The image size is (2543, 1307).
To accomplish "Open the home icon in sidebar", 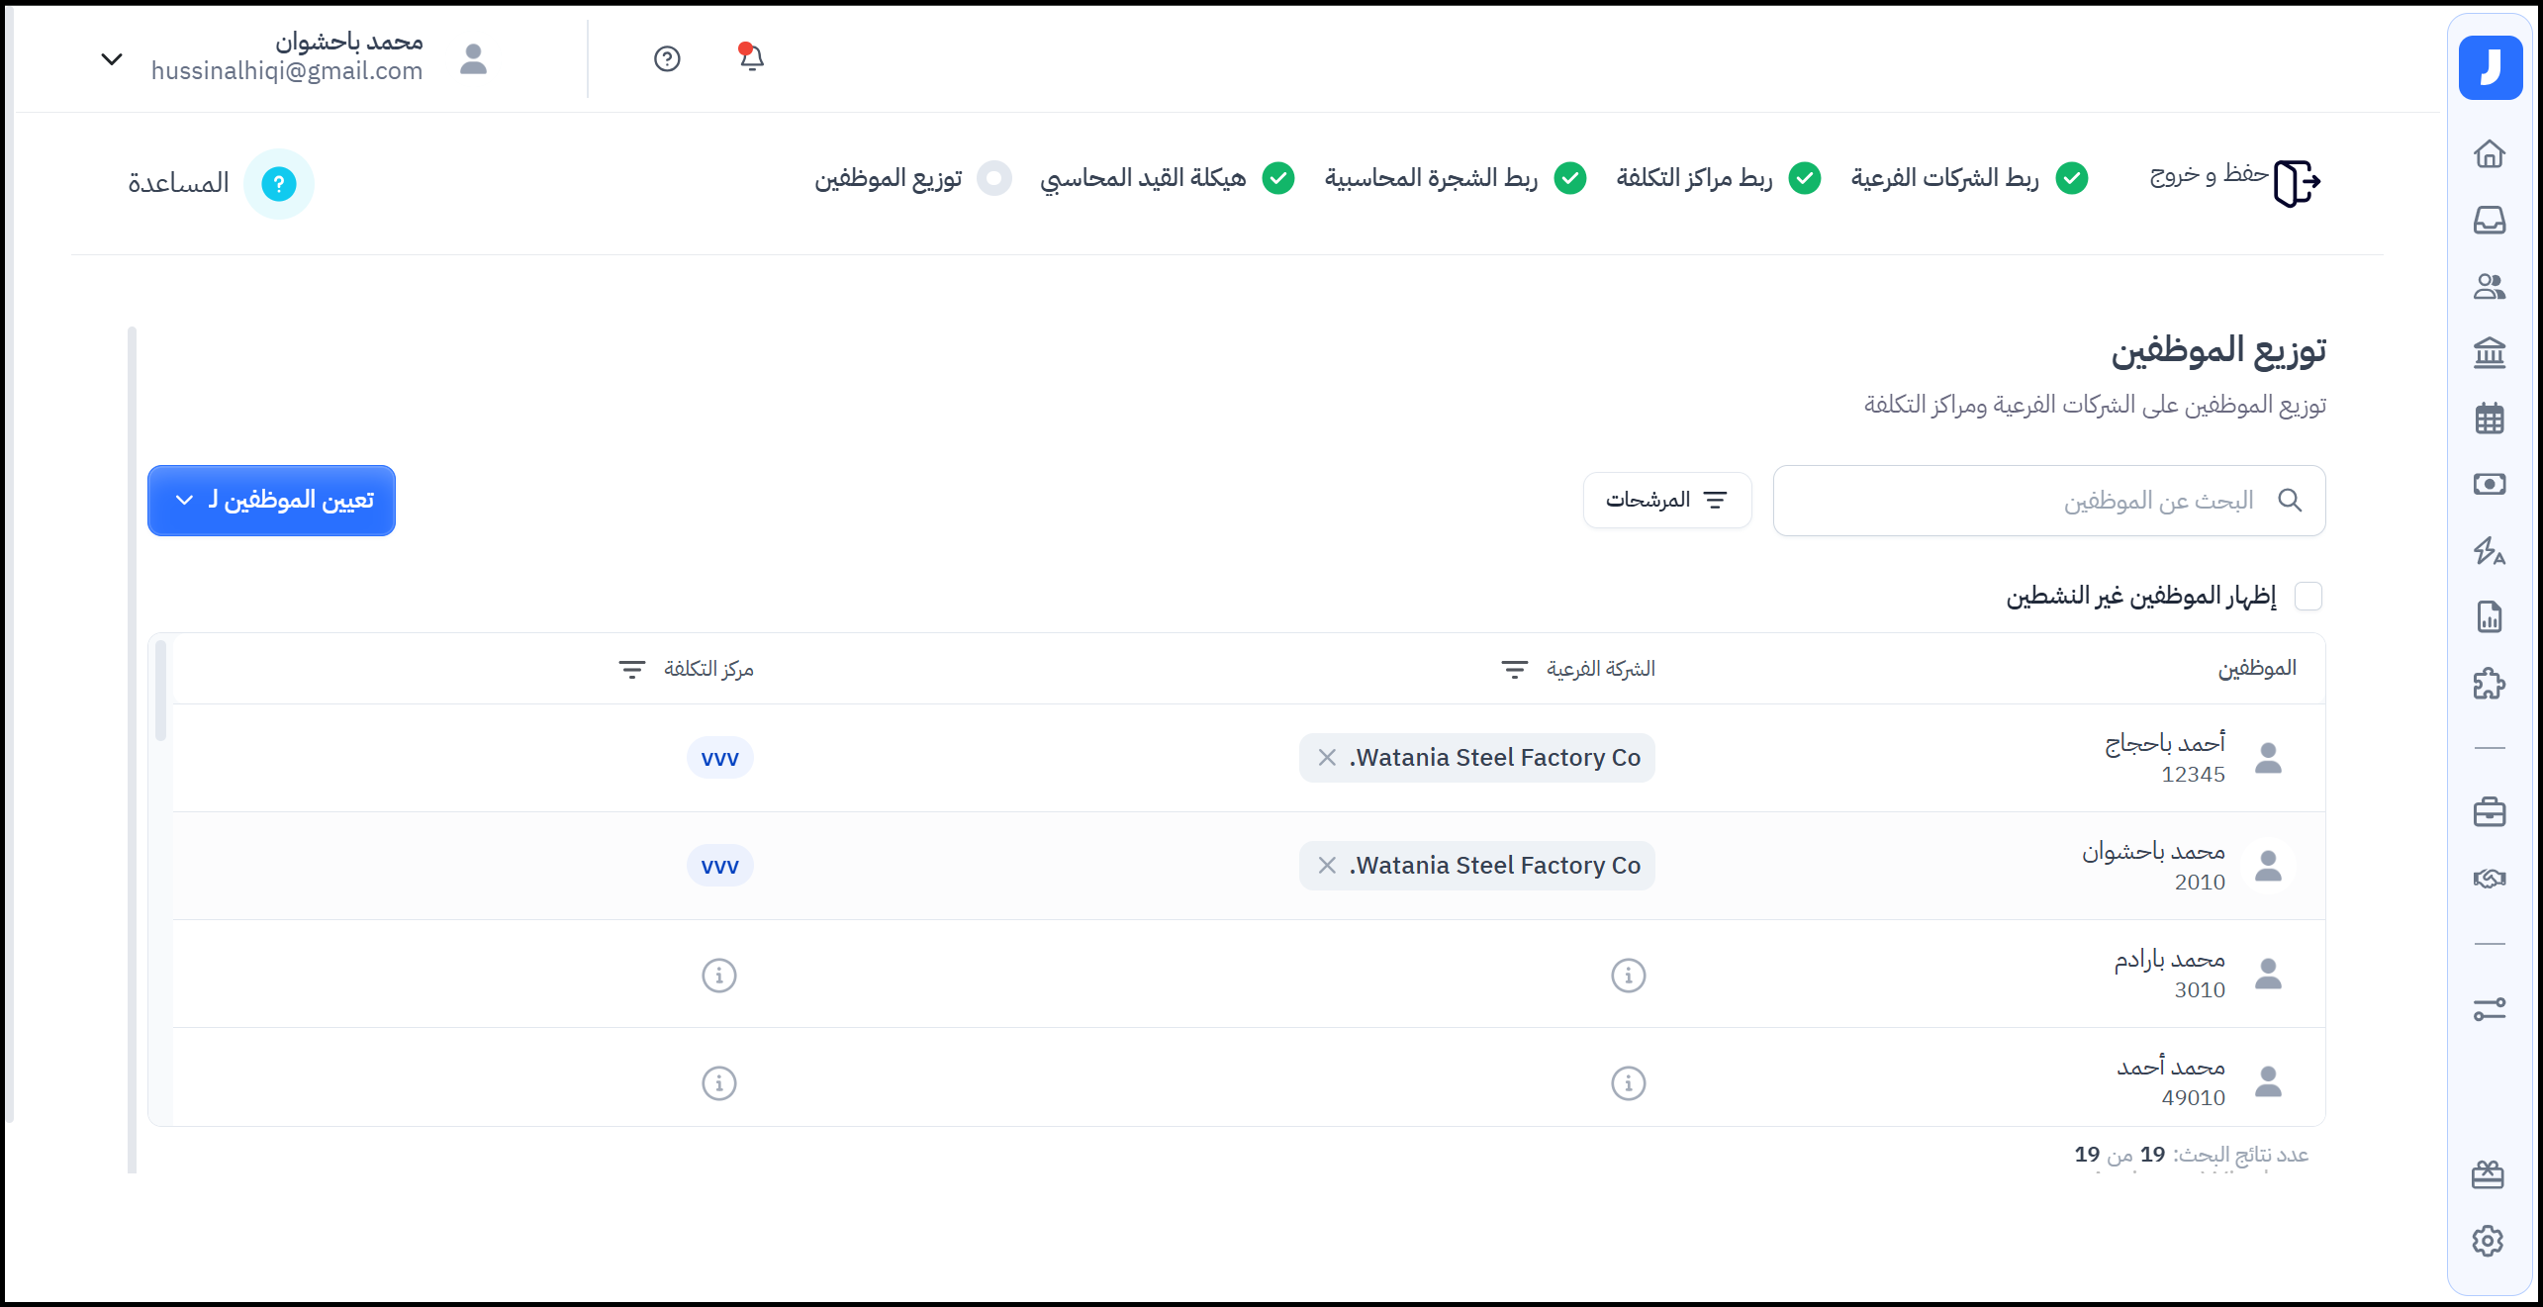I will (2490, 154).
